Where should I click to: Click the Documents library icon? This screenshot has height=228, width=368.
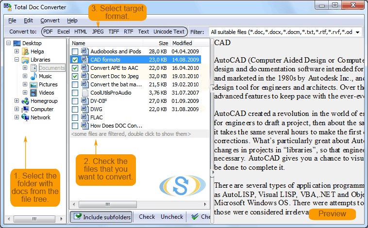[33, 68]
